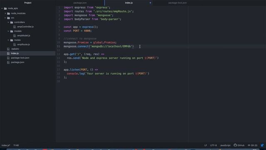Click the 'import routes' line

point(99,11)
